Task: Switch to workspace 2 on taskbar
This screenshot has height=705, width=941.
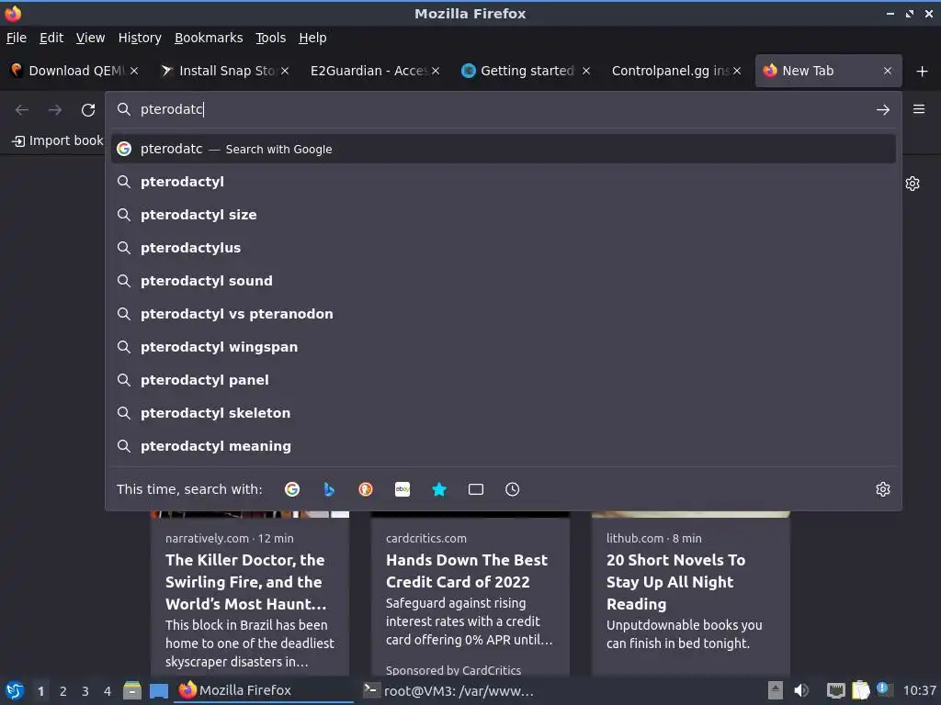Action: point(63,691)
